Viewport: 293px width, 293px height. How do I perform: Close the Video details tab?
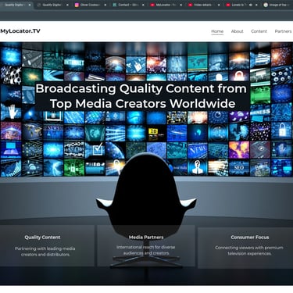point(219,5)
